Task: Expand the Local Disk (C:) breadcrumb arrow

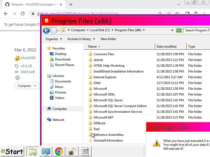Action: click(112, 30)
